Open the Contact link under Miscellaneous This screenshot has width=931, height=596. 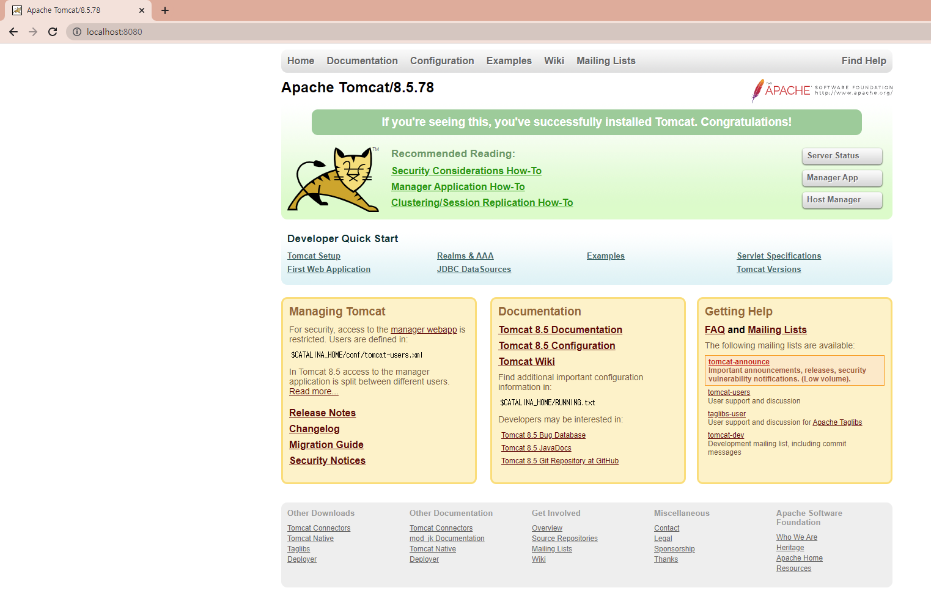pyautogui.click(x=666, y=528)
